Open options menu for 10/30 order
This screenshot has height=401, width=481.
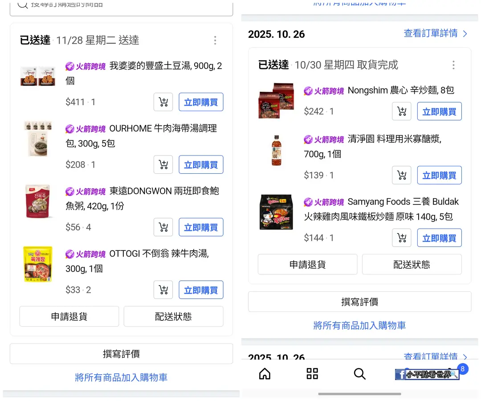click(453, 65)
